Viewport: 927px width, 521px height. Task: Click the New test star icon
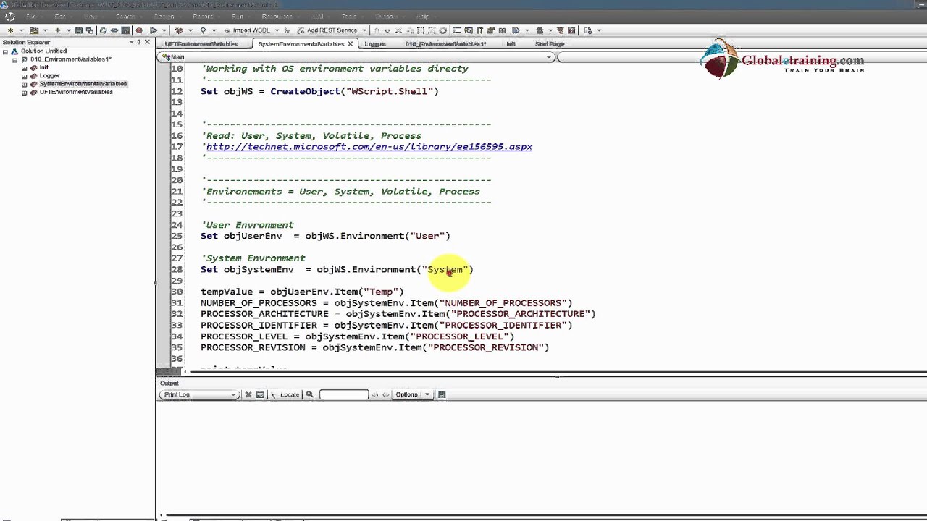[10, 30]
